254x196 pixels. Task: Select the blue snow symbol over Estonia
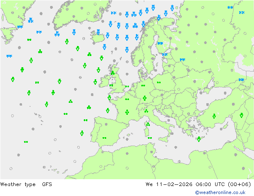[165, 54]
